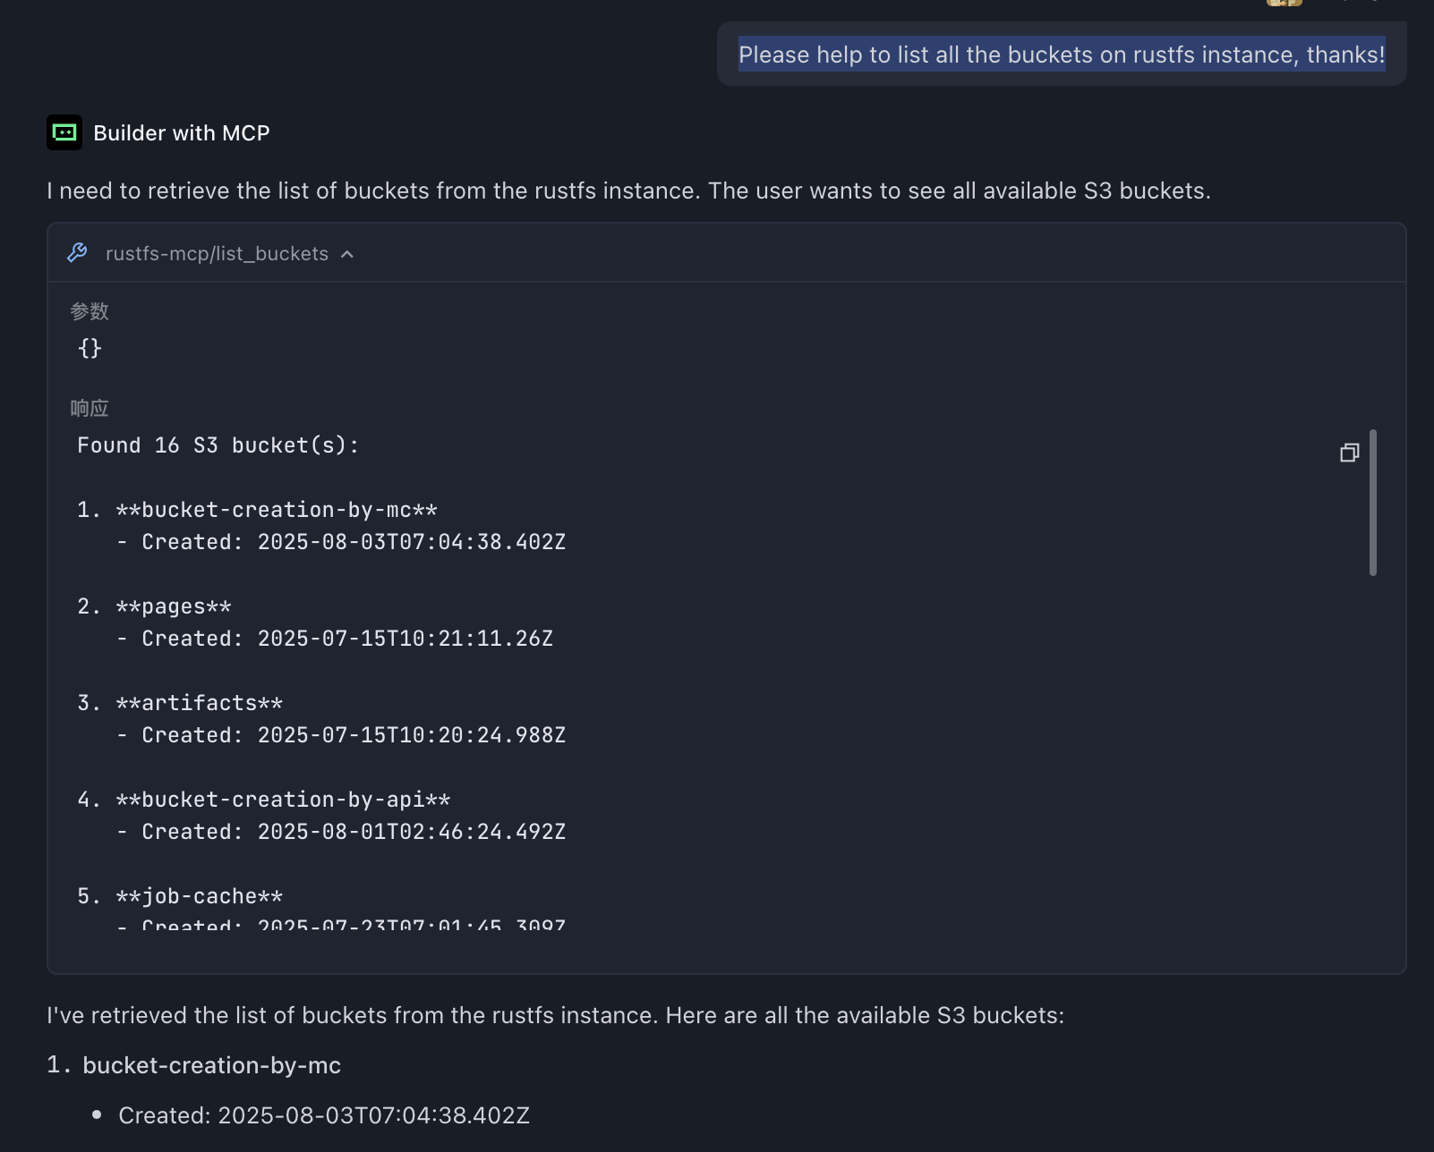Click the response panel vertical scrollbar

pyautogui.click(x=1373, y=503)
